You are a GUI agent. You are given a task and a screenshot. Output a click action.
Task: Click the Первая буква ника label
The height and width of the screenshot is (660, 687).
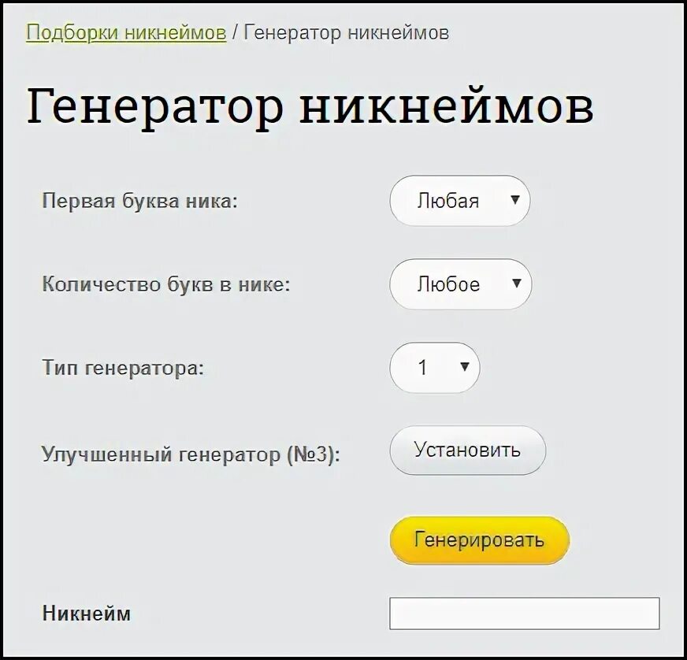point(139,201)
